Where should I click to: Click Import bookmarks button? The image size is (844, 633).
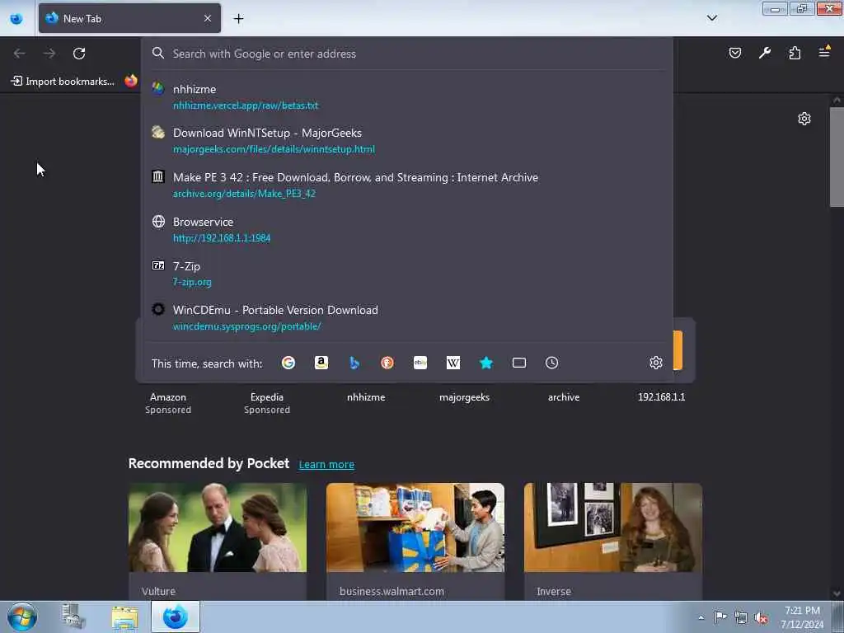(63, 82)
